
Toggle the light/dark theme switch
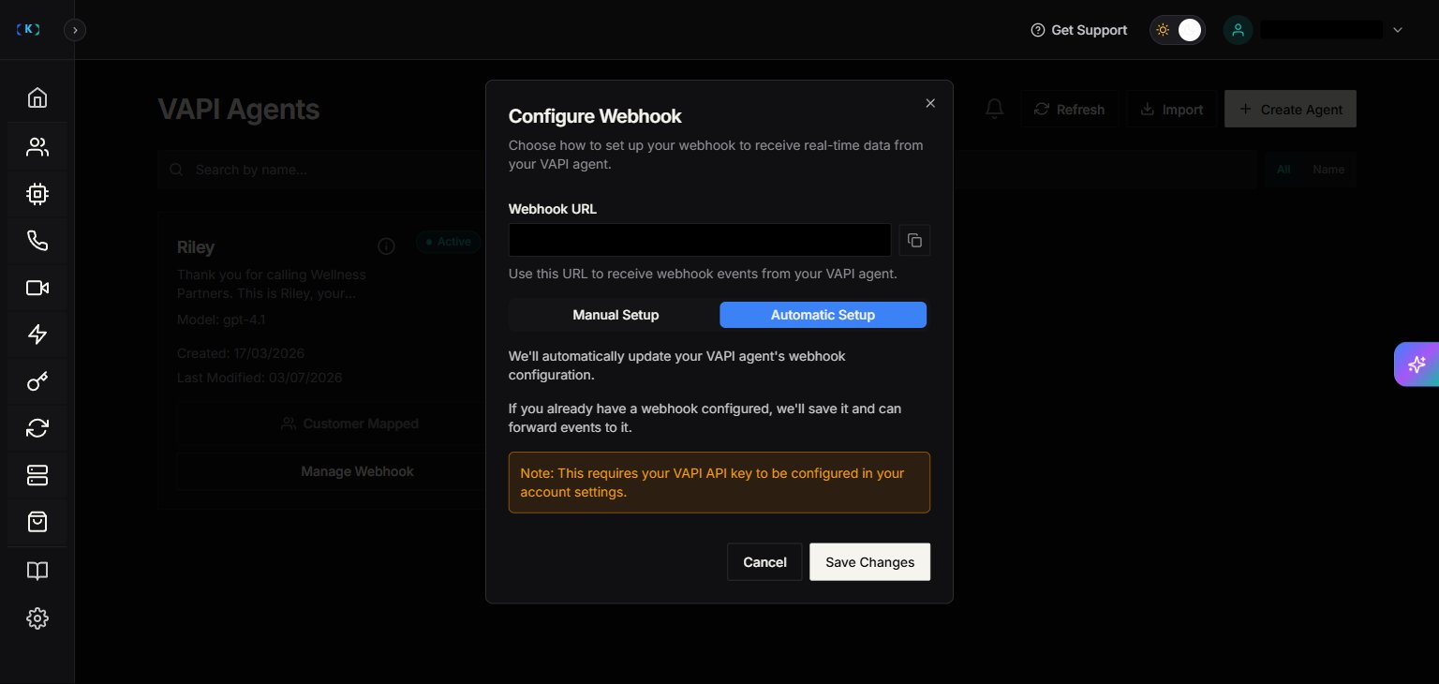[x=1178, y=30]
